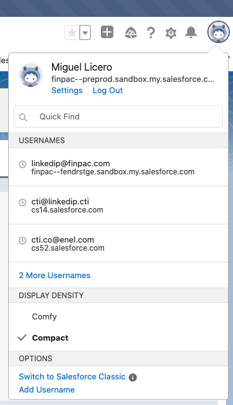The height and width of the screenshot is (405, 233).
Task: Click Miguel Licero's avatar in the panel
Action: point(31,75)
